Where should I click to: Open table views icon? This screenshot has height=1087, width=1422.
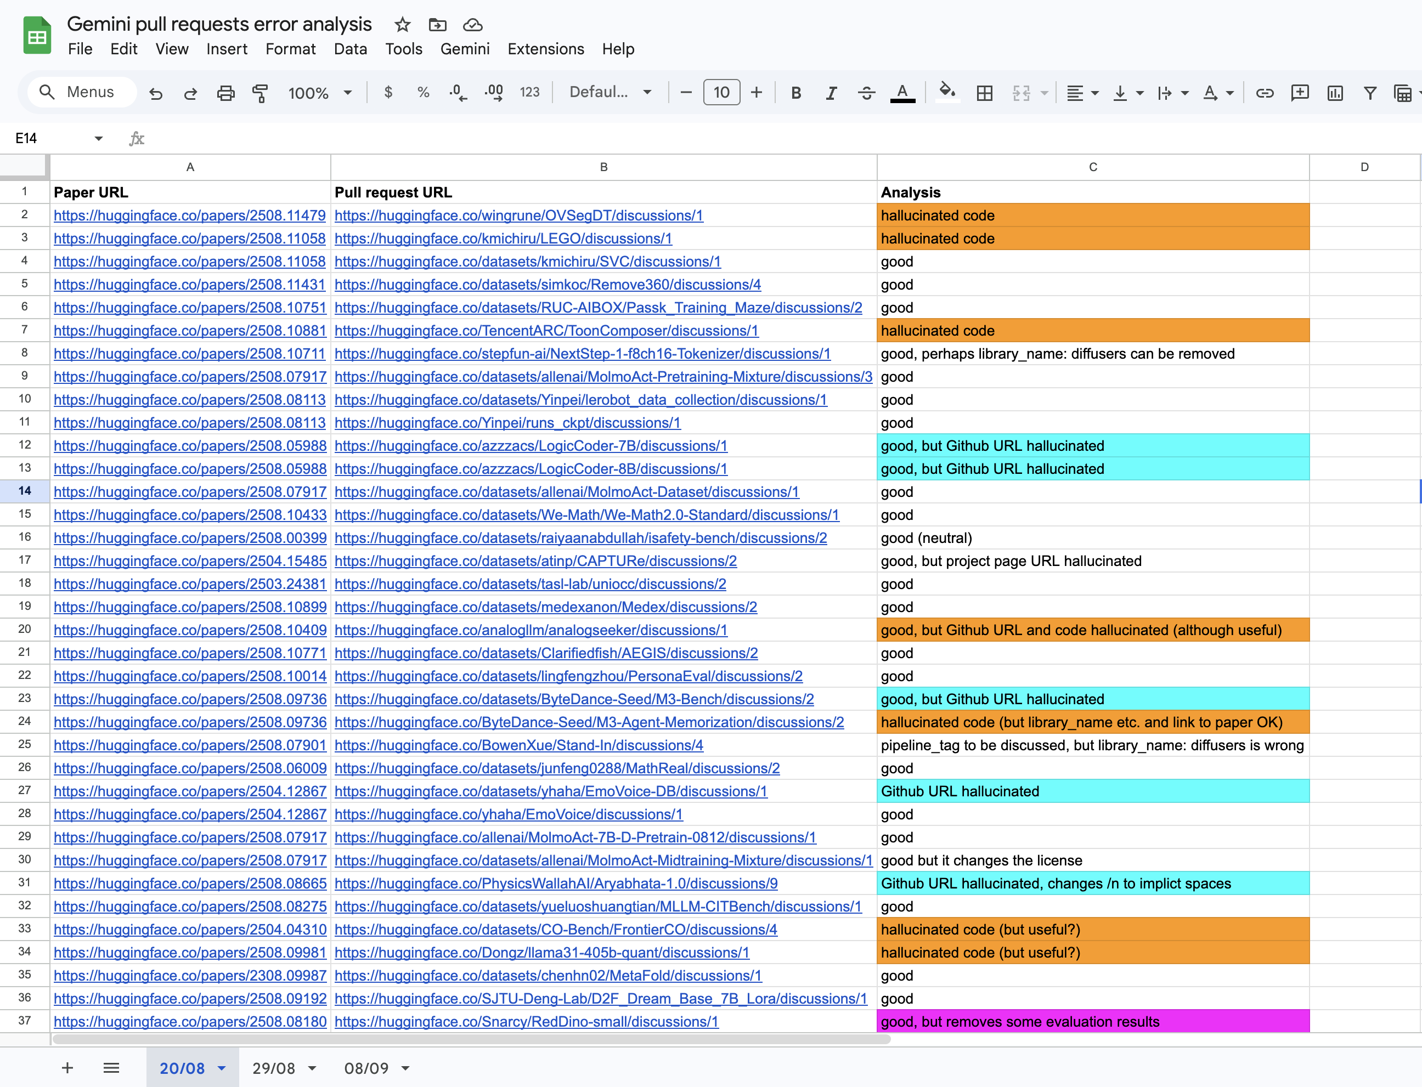1403,93
